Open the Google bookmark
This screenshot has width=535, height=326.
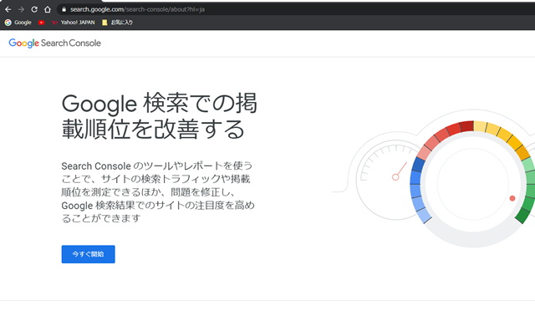click(18, 23)
